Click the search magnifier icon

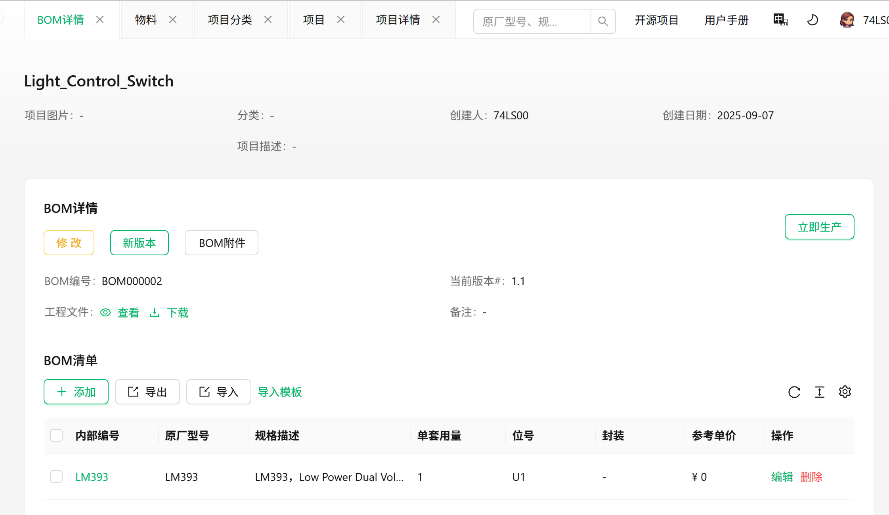(603, 21)
